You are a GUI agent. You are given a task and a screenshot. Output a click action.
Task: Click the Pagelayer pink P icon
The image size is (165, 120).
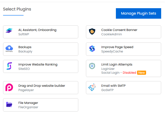pyautogui.click(x=9, y=87)
